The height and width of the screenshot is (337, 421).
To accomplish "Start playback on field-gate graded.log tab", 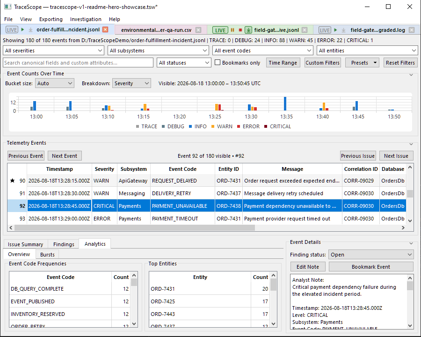I will point(335,30).
